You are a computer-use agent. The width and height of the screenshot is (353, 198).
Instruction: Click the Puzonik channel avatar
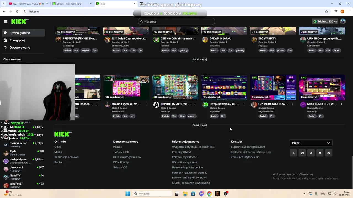[156, 39]
